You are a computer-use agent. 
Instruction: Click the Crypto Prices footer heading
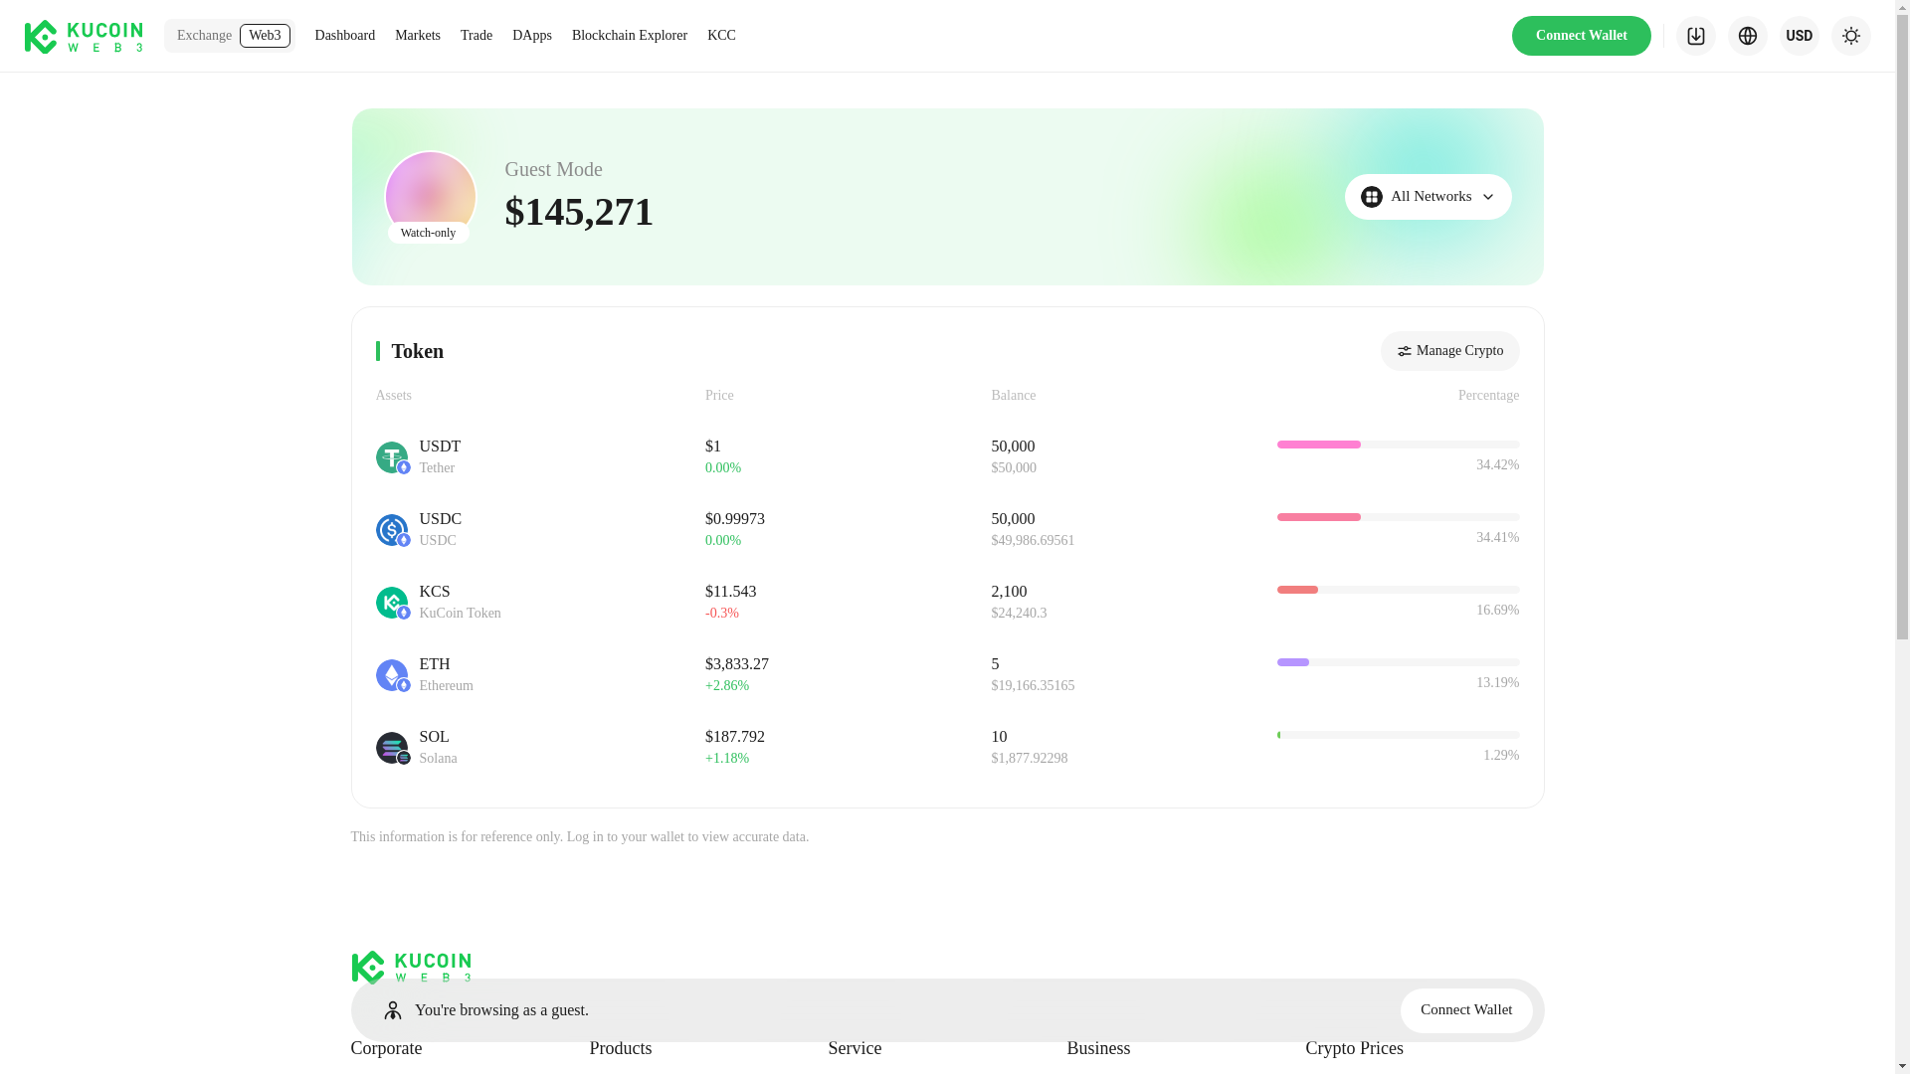[x=1354, y=1048]
